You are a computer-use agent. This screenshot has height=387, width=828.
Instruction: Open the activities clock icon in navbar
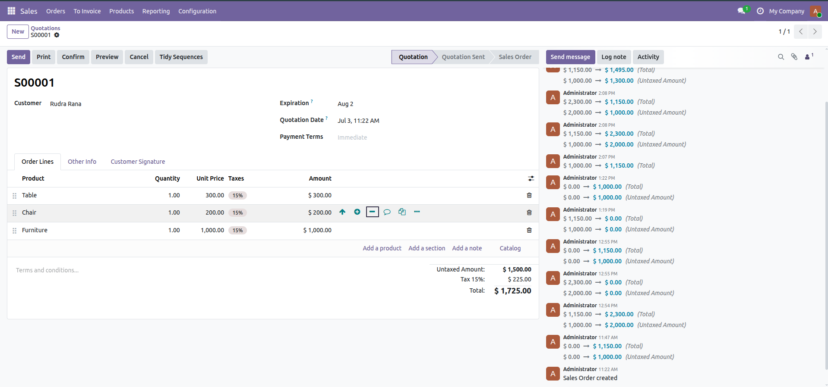760,11
